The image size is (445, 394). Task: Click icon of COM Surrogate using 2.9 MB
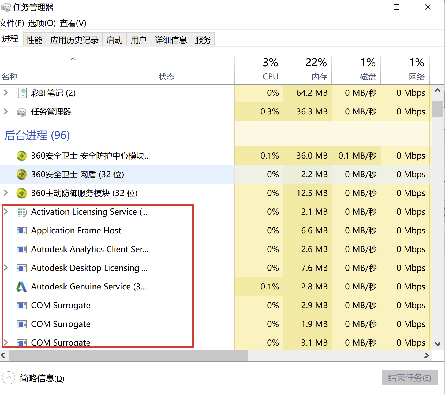tap(22, 305)
